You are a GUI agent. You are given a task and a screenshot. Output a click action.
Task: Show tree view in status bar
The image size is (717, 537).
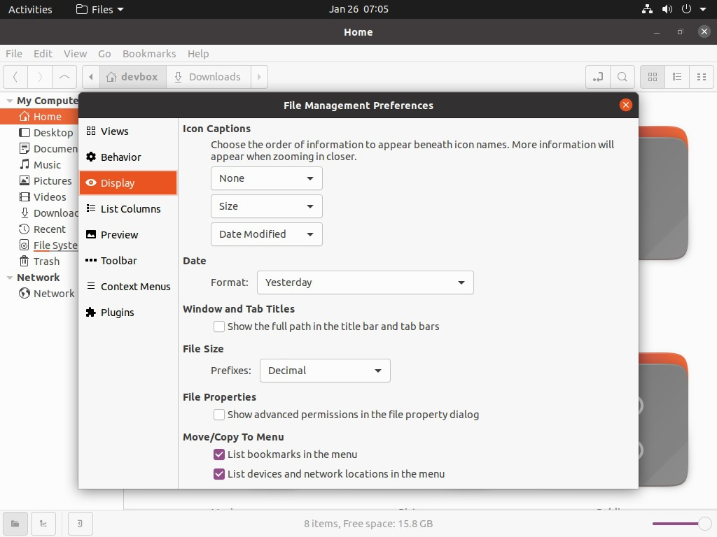pyautogui.click(x=43, y=524)
